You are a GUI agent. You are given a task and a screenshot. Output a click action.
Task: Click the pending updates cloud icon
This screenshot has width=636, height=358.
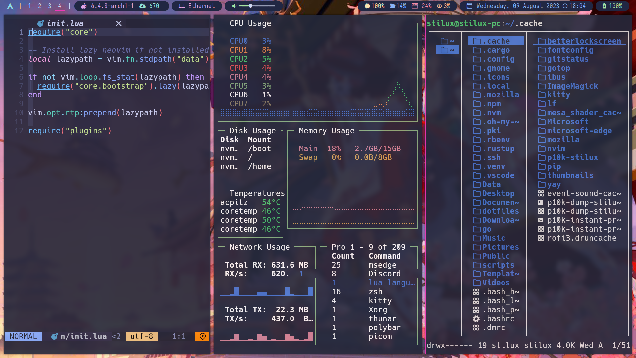[142, 6]
